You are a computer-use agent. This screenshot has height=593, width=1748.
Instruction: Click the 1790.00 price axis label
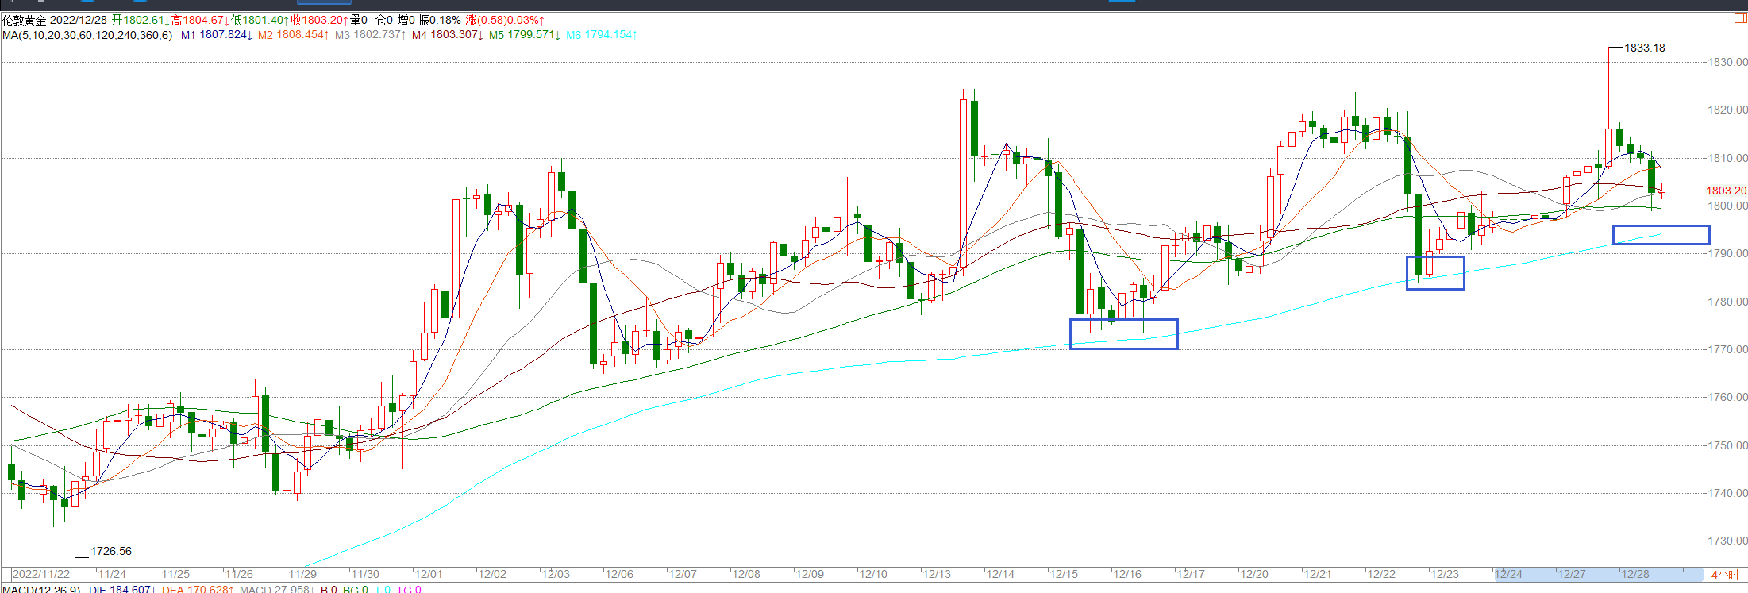click(1727, 253)
